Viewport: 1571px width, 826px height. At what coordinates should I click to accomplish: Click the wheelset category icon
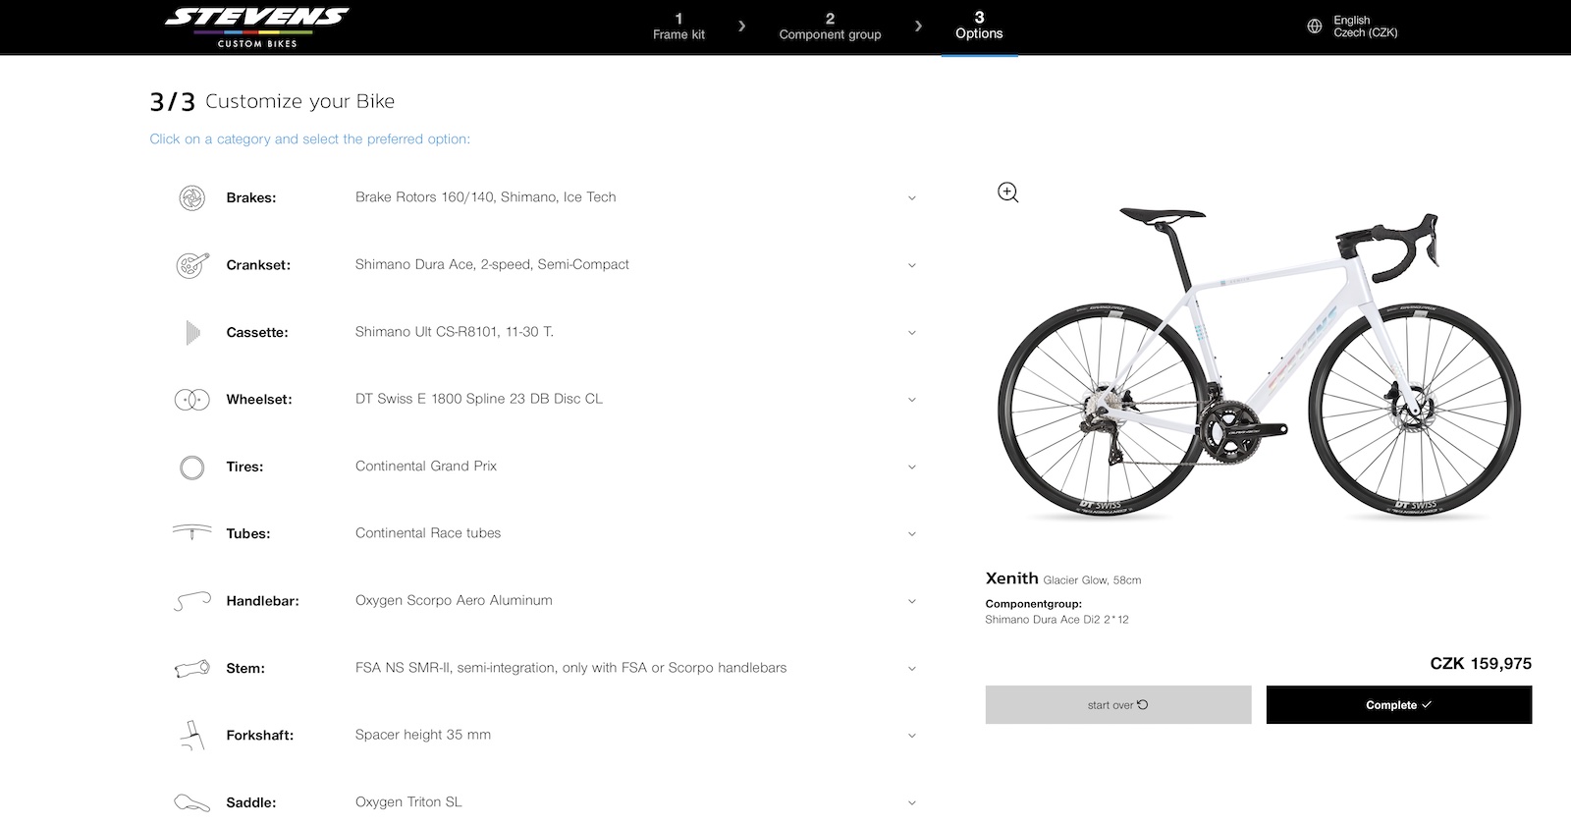pos(192,400)
